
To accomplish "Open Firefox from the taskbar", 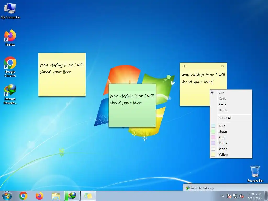I will (40, 196).
